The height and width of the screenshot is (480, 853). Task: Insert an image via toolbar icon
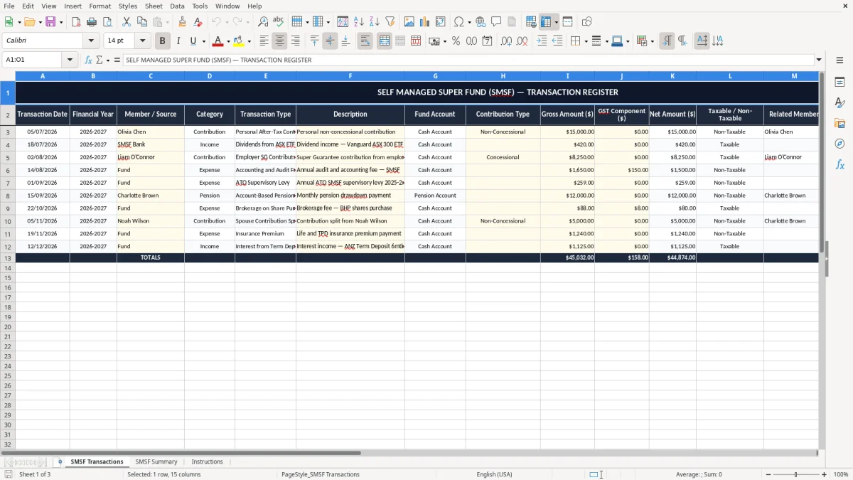[x=409, y=22]
